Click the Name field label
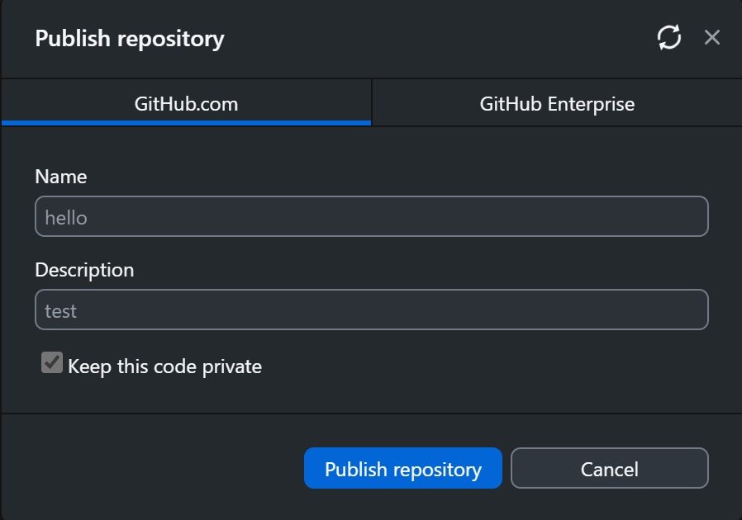 point(61,176)
